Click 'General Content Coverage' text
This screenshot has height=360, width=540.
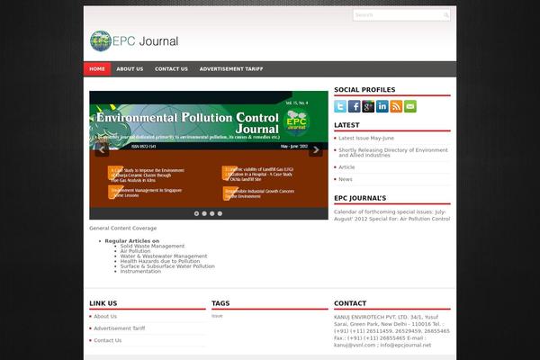click(x=123, y=228)
